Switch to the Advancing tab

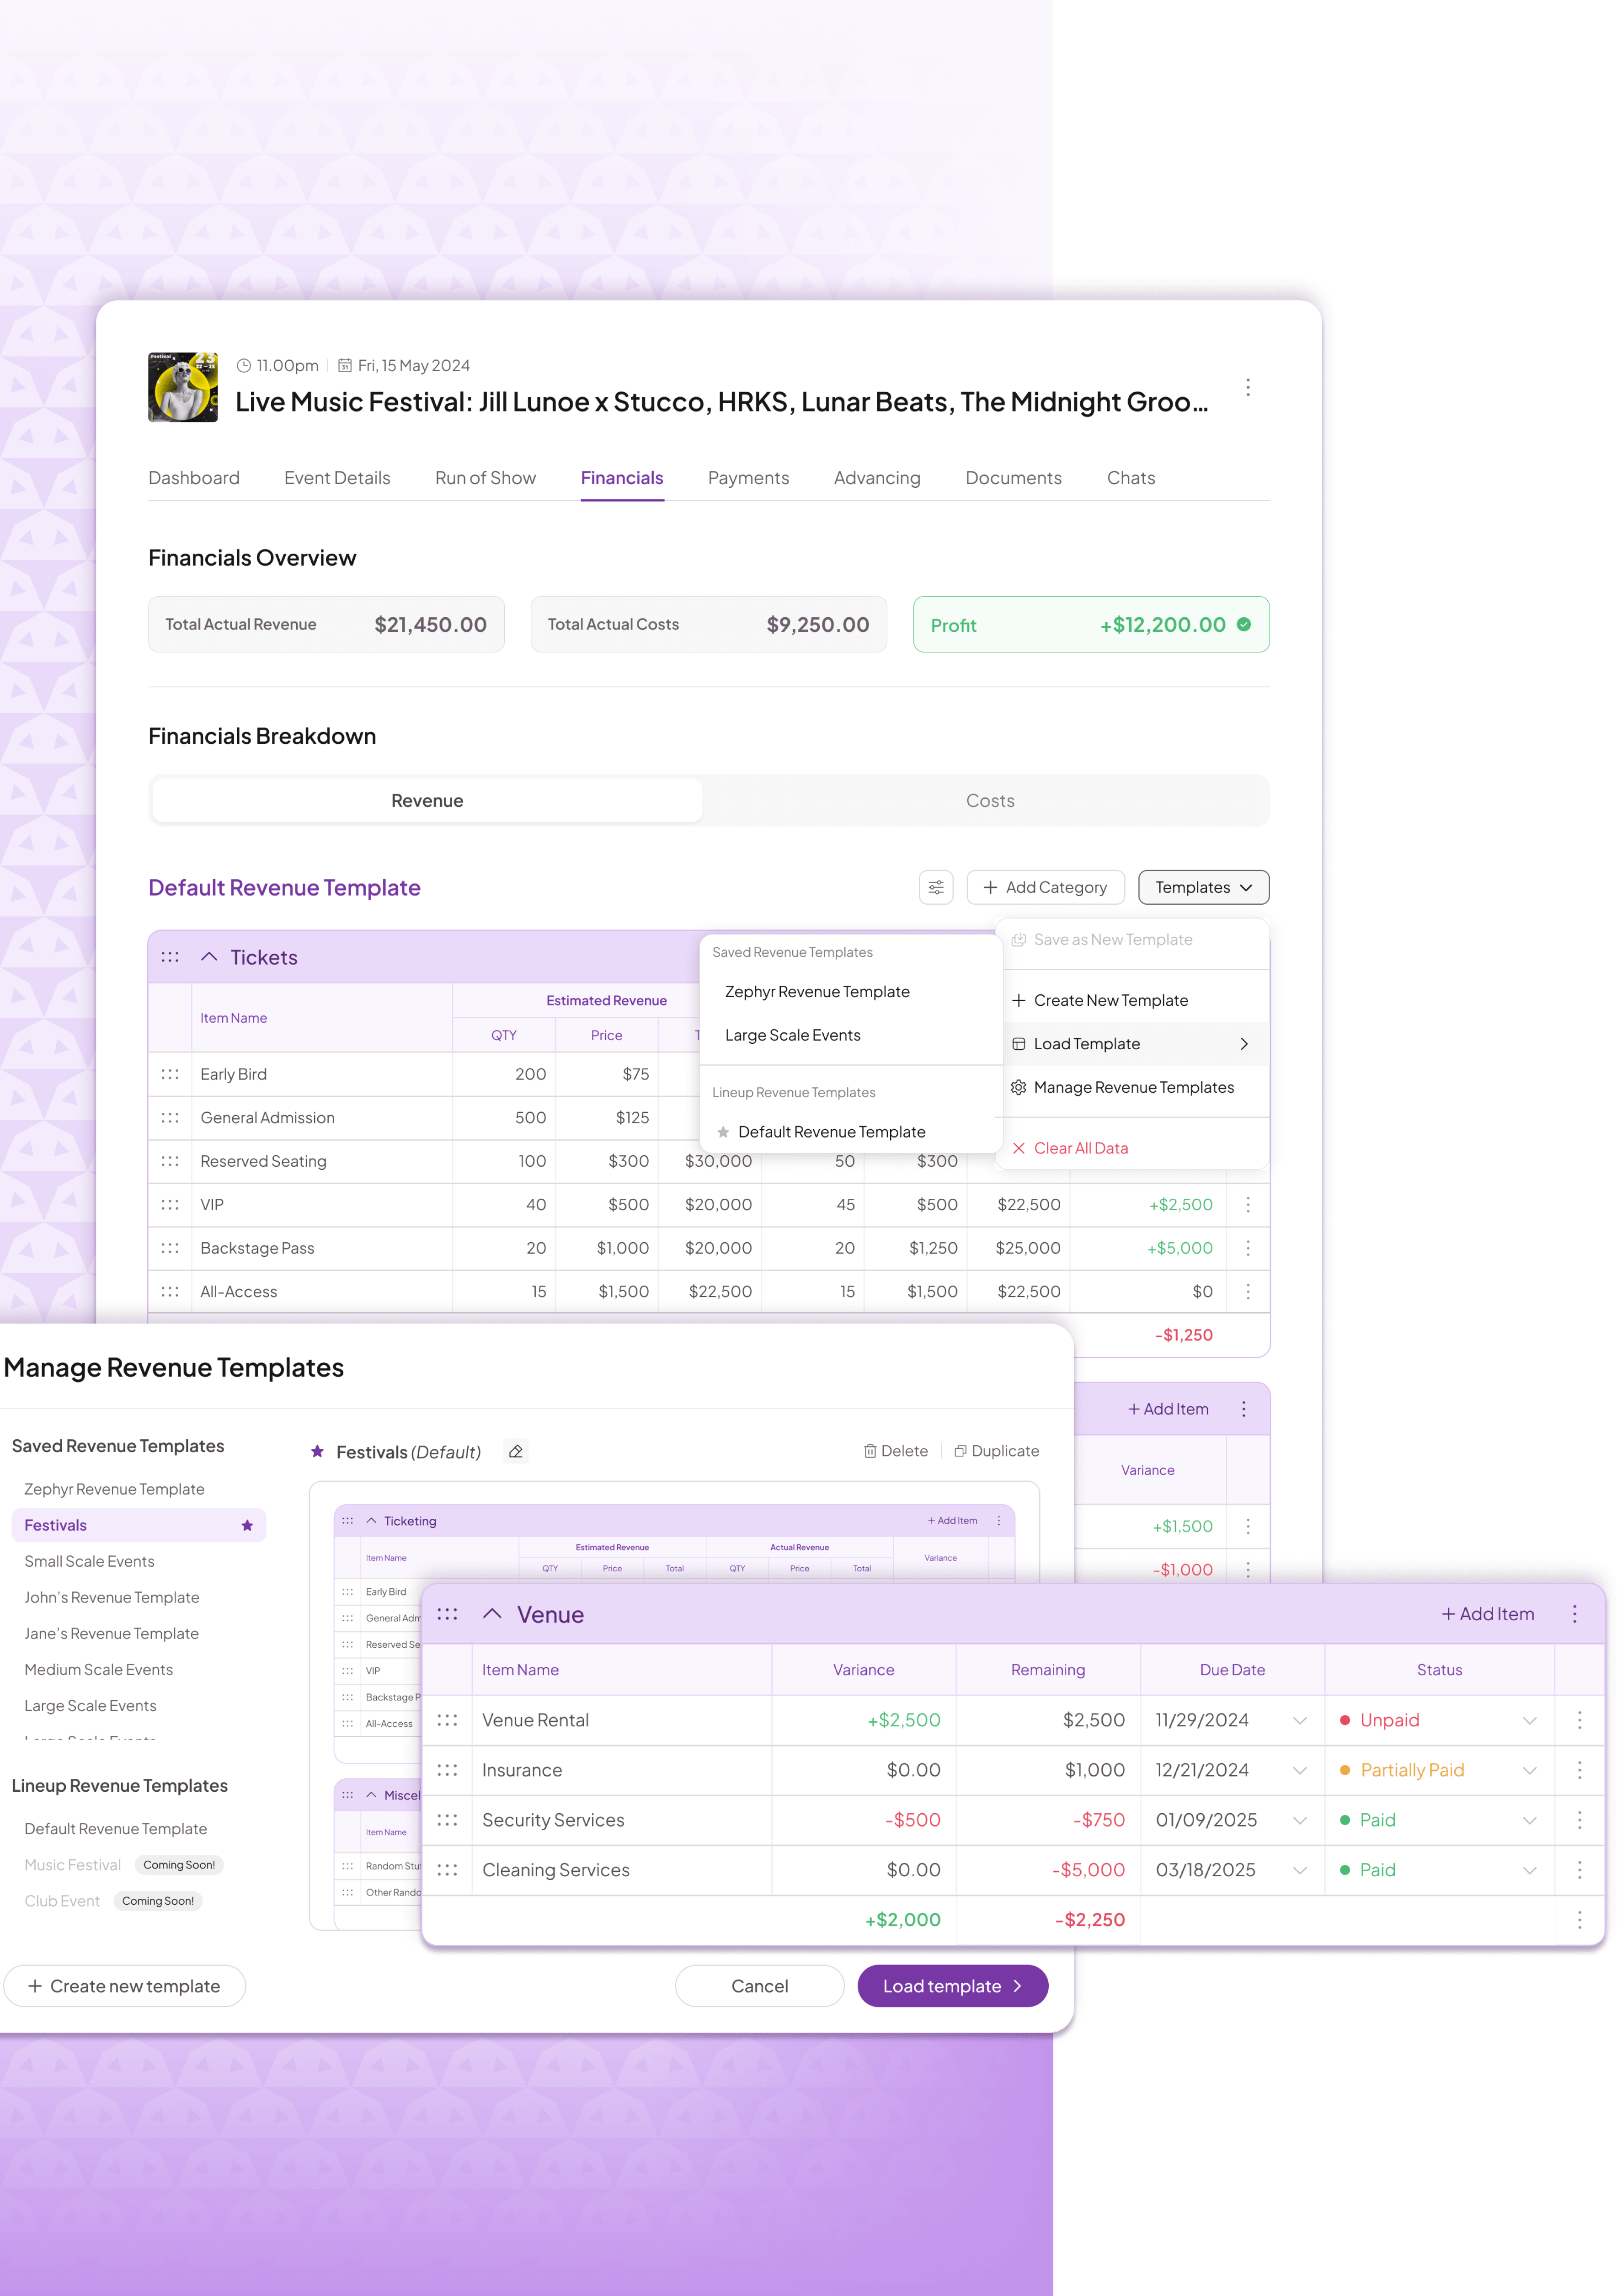click(877, 478)
